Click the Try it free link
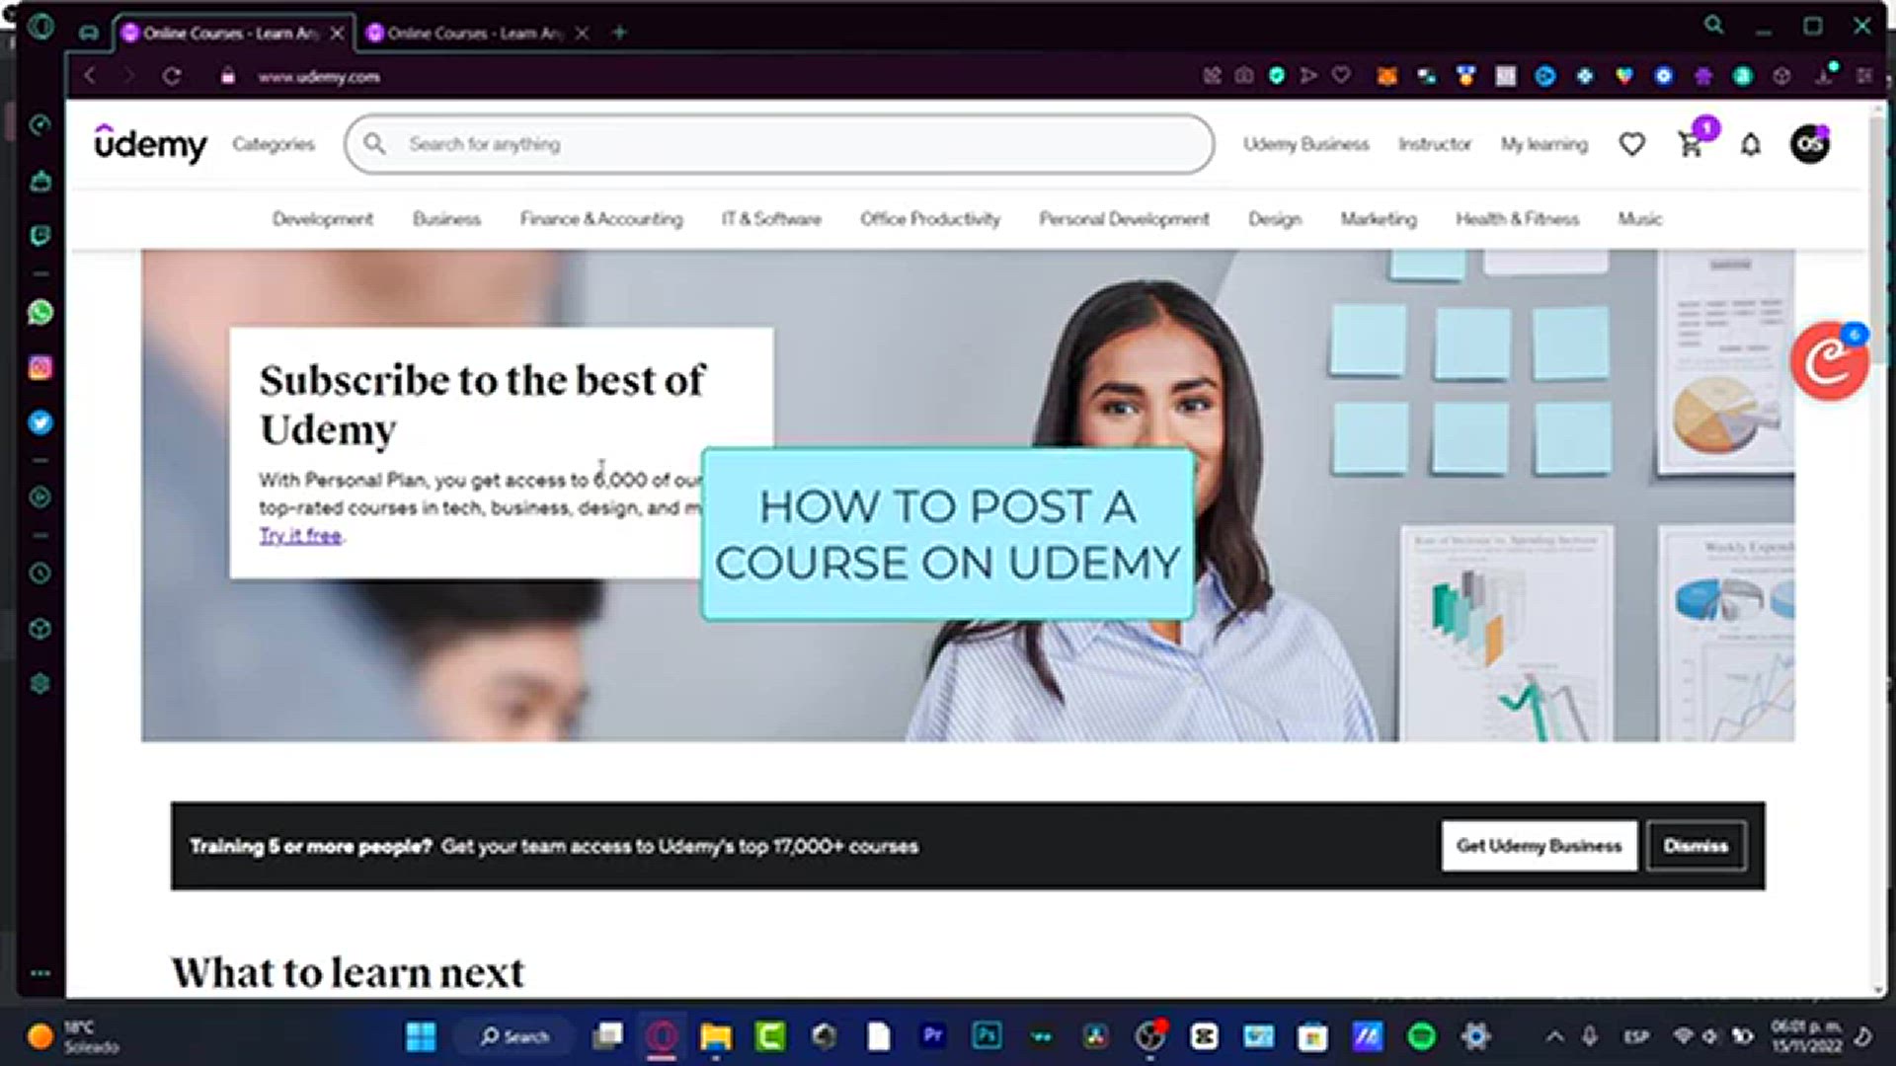Image resolution: width=1896 pixels, height=1066 pixels. coord(300,535)
